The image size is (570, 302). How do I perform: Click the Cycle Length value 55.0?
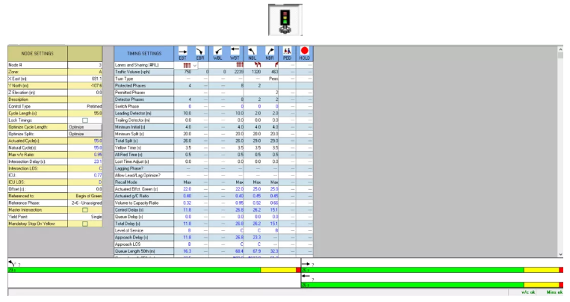click(84, 113)
